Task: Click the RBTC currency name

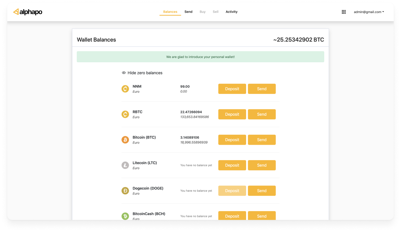Action: pyautogui.click(x=137, y=112)
